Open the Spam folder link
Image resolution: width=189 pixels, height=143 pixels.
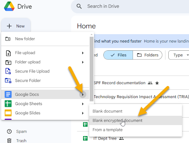click(21, 132)
